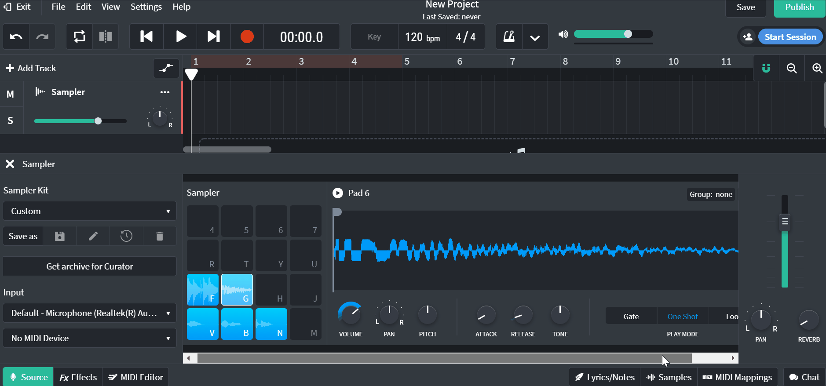Close the Sampler panel
The height and width of the screenshot is (386, 826).
tap(10, 164)
